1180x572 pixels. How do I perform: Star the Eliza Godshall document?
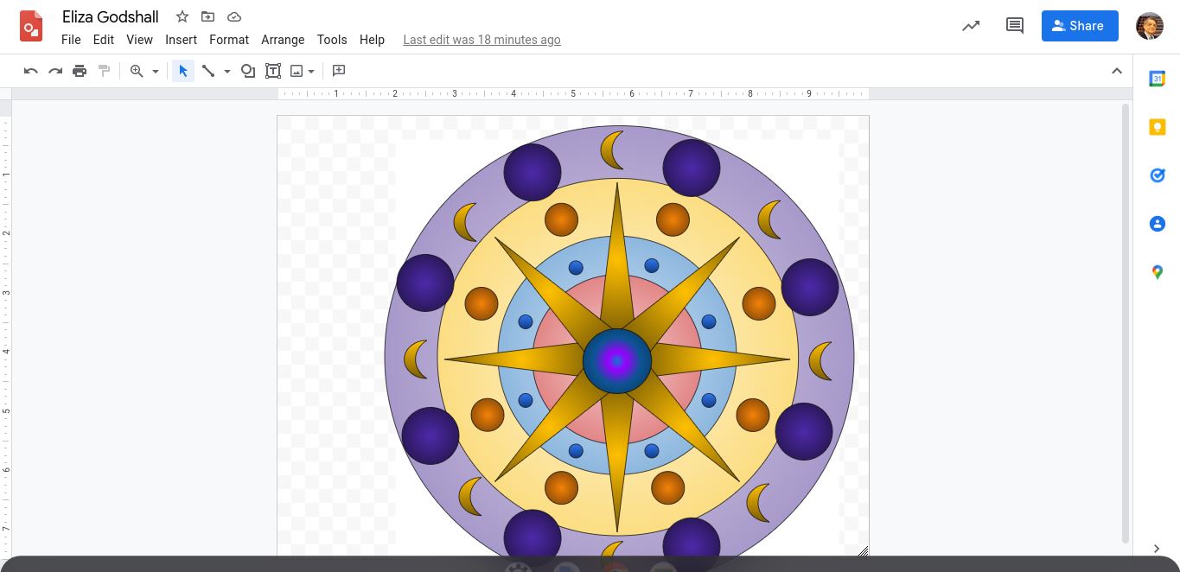(182, 16)
